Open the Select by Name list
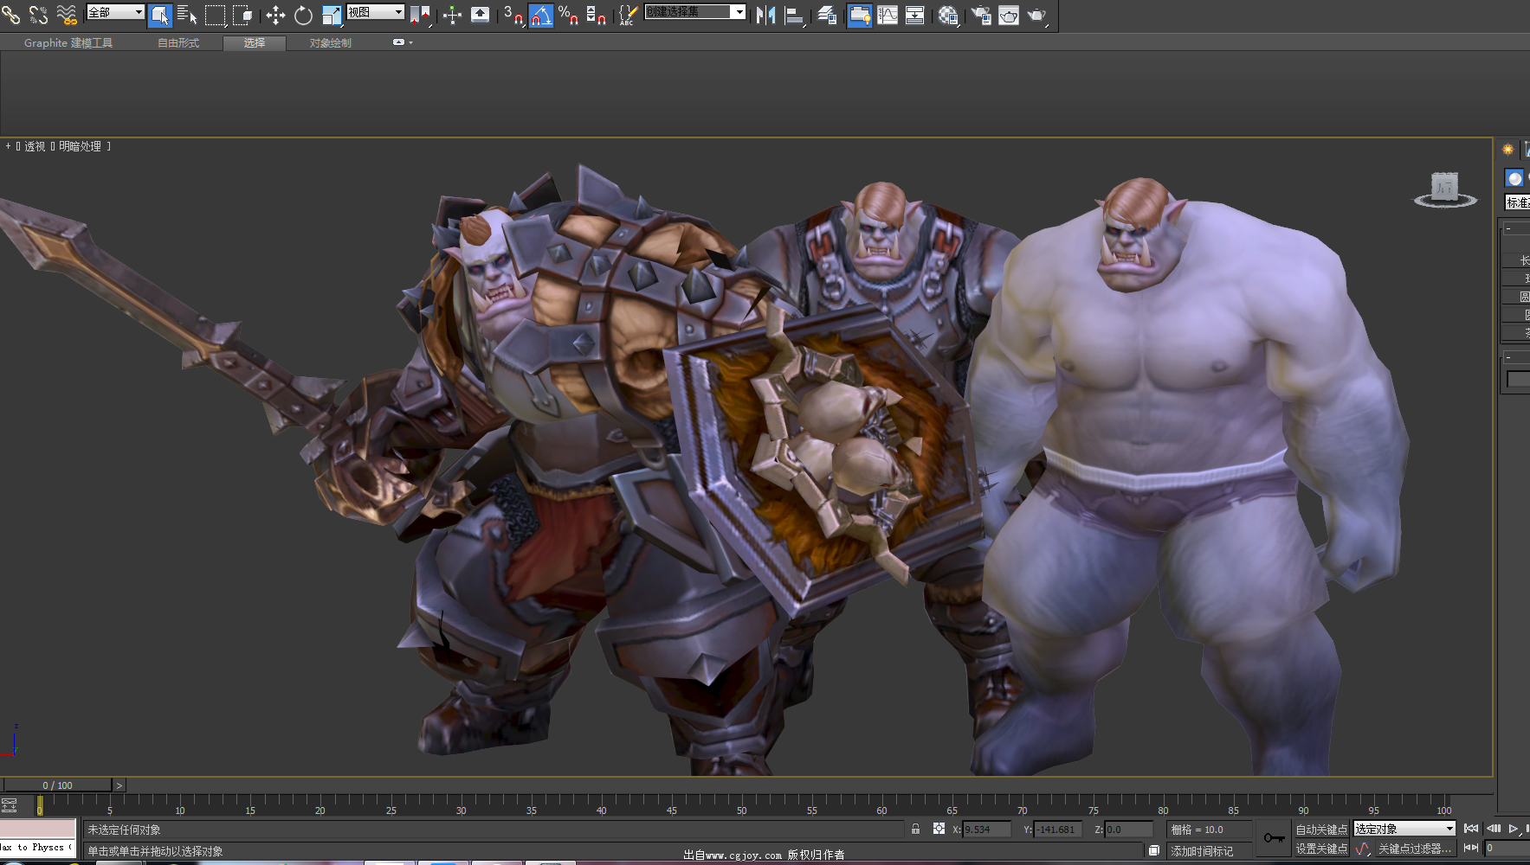Image resolution: width=1530 pixels, height=865 pixels. pos(187,14)
